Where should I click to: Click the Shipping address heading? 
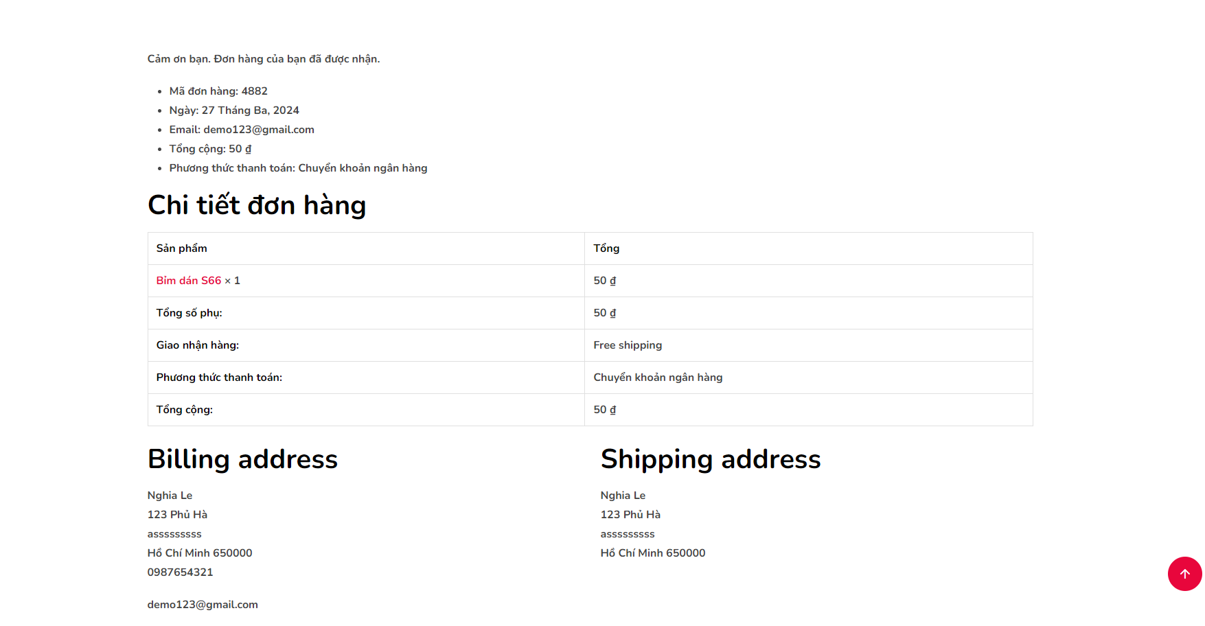point(711,459)
